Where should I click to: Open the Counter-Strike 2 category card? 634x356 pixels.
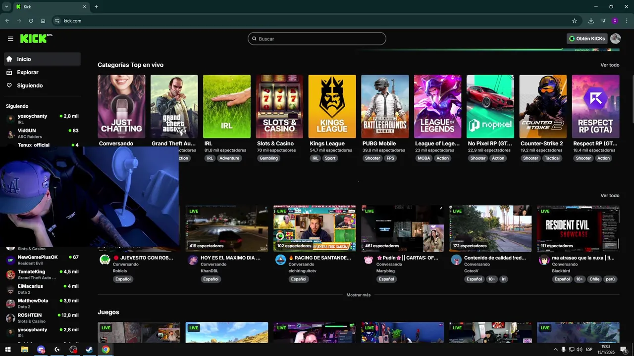(543, 106)
